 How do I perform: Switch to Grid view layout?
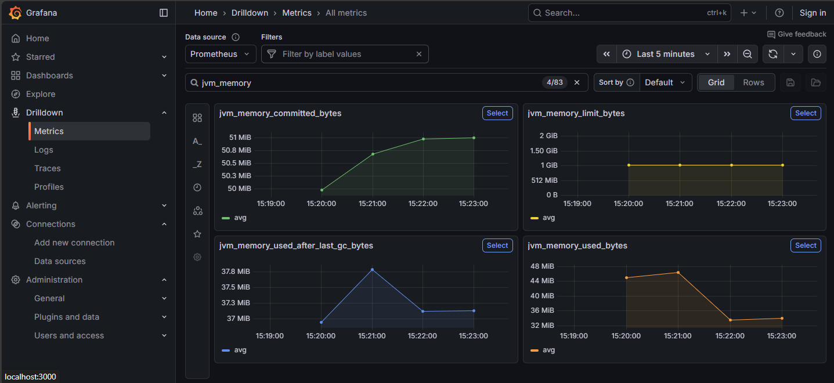coord(716,82)
